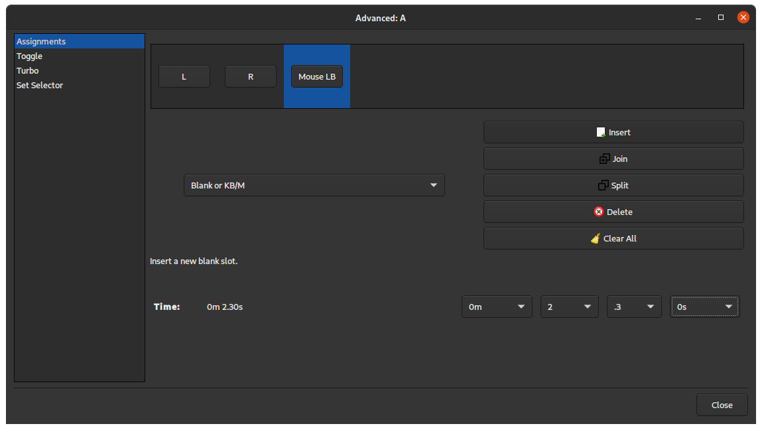Select the "R" slot button
762x430 pixels.
tap(250, 76)
